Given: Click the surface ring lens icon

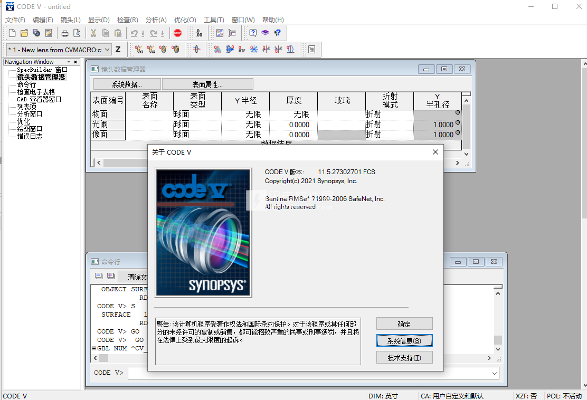Looking at the screenshot, I should click(196, 50).
